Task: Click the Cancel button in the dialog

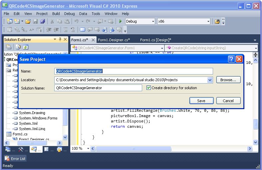Action: (228, 101)
